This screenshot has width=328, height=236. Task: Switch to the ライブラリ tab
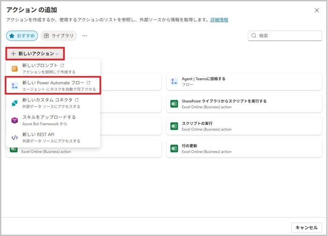(59, 36)
